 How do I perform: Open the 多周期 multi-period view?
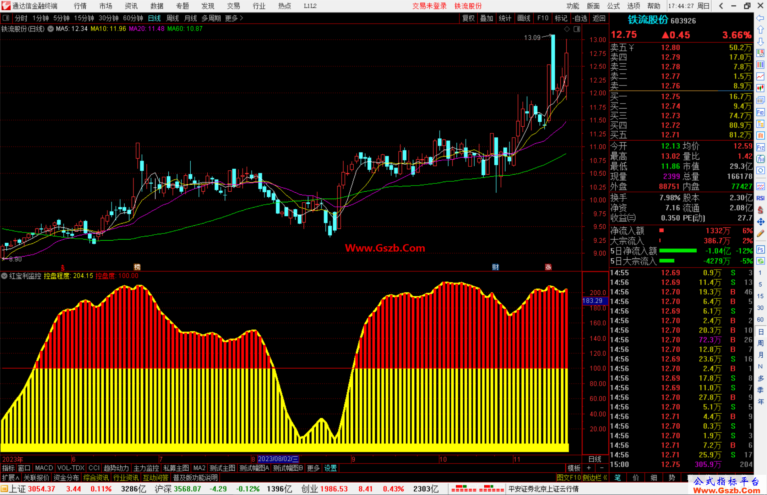[211, 18]
